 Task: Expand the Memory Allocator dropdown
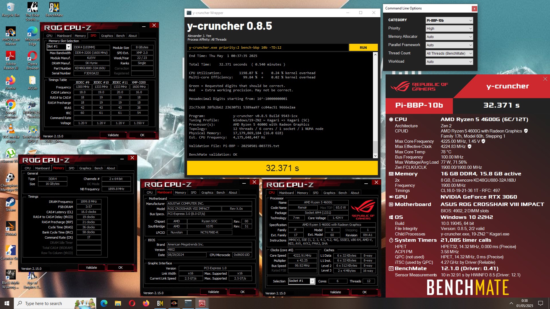tap(449, 37)
